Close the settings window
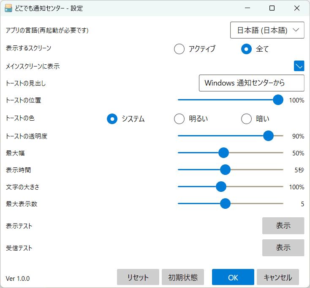Viewport: 310px width, 288px height. point(297,8)
